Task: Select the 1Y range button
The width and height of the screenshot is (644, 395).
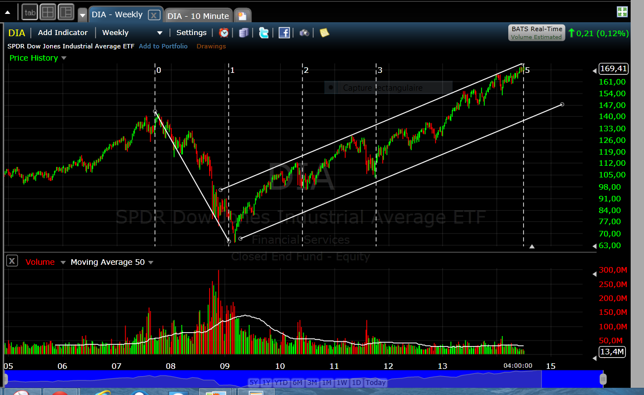Action: [x=266, y=383]
